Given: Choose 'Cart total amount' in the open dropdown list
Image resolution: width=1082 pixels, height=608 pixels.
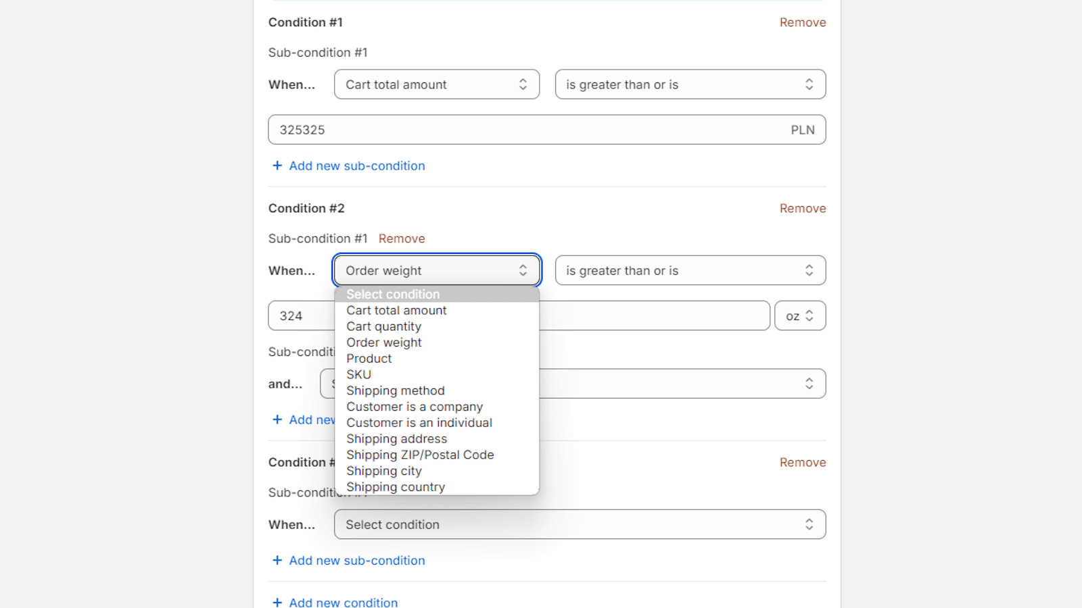Looking at the screenshot, I should click(x=396, y=311).
